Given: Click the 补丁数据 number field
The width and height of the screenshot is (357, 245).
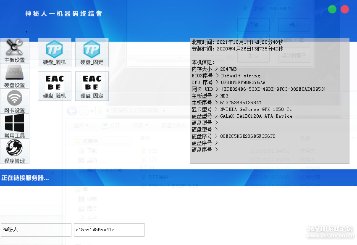Looking at the screenshot, I should point(288,8).
